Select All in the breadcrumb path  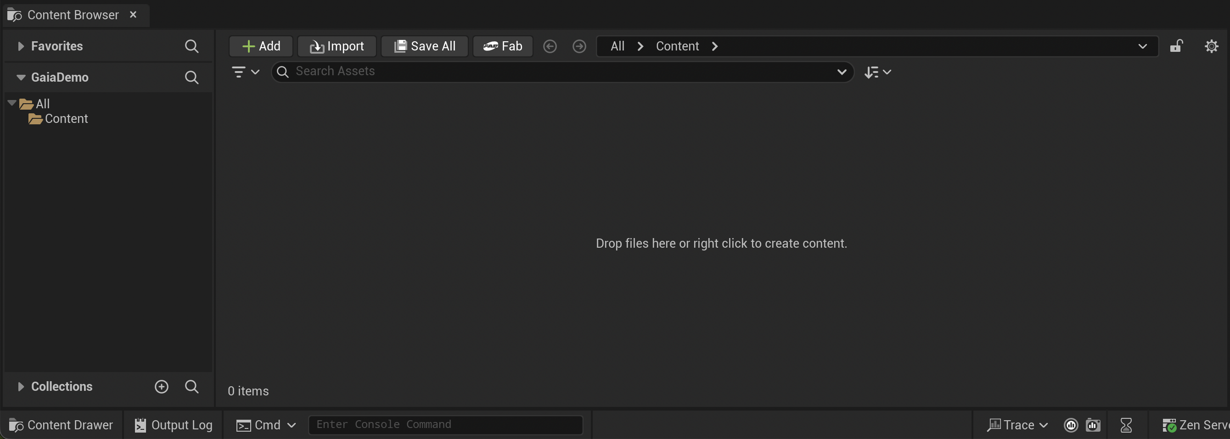coord(618,46)
